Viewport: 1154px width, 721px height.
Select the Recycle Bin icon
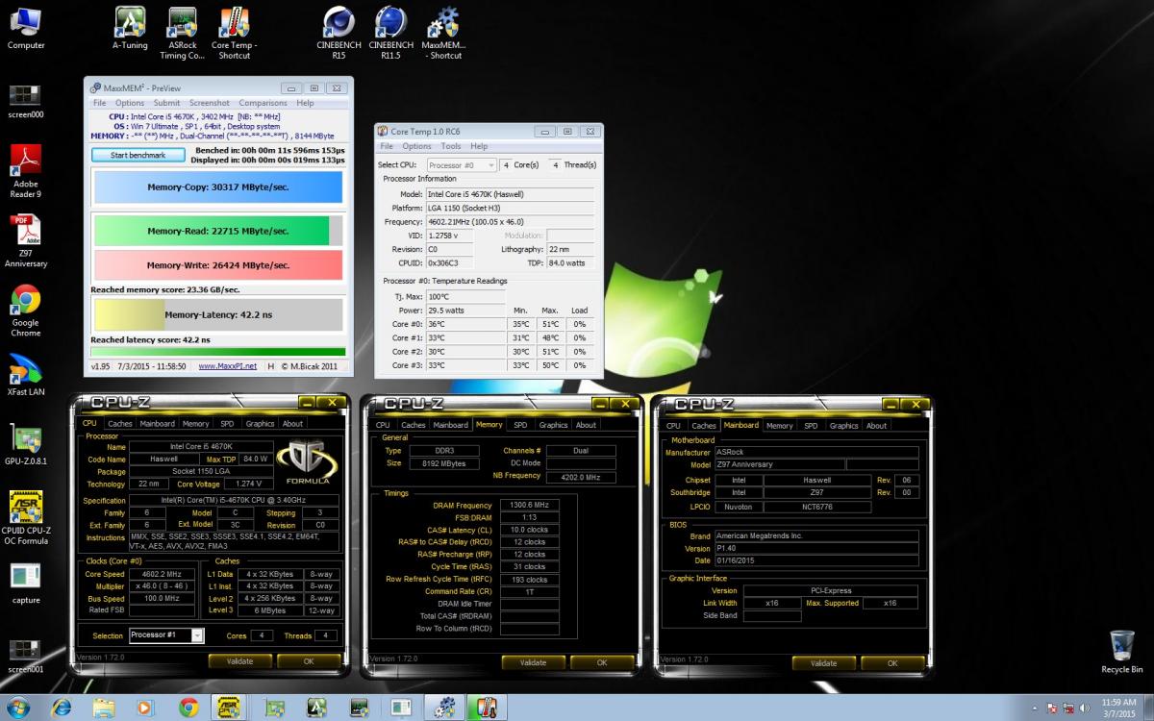coord(1122,652)
